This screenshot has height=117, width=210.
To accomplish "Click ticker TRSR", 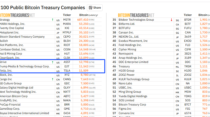I will coord(188,66).
